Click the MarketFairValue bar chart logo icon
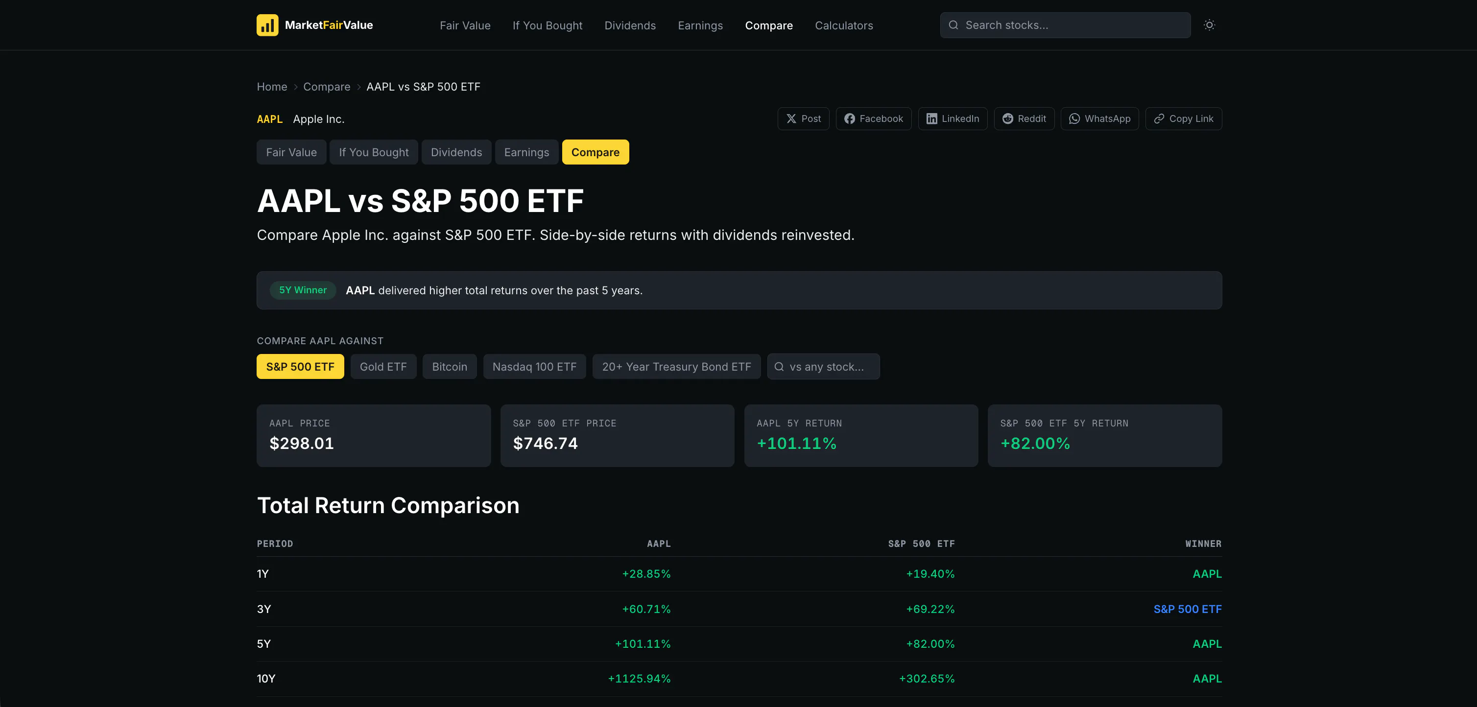Screen dimensions: 1477x707 (x=267, y=25)
